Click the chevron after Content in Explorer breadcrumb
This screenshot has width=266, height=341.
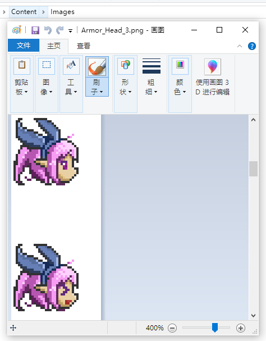pyautogui.click(x=43, y=12)
